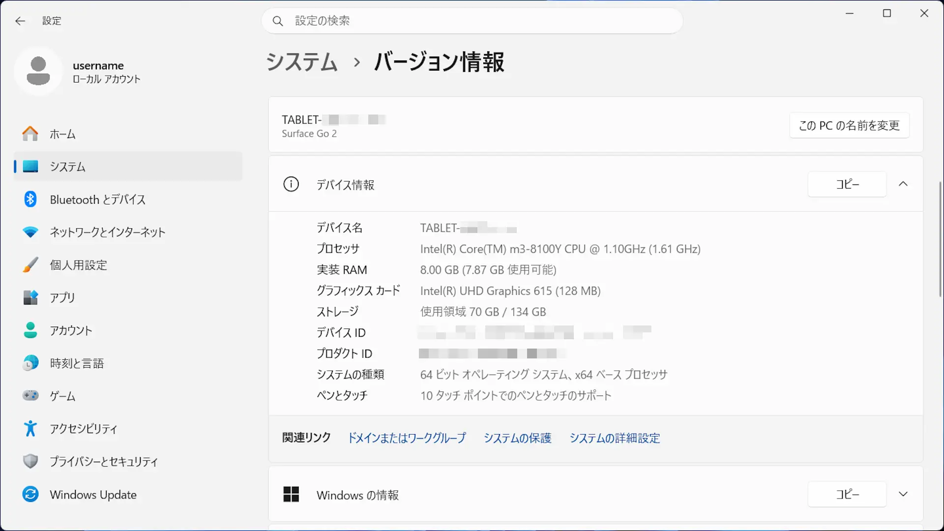The image size is (944, 531).
Task: Click the ストレージ label
Action: [x=337, y=312]
